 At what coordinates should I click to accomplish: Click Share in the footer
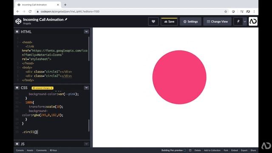(x=253, y=150)
